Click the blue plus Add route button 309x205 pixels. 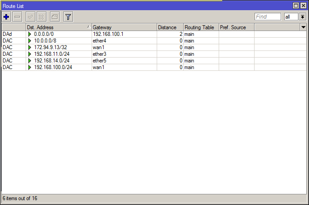[7, 17]
